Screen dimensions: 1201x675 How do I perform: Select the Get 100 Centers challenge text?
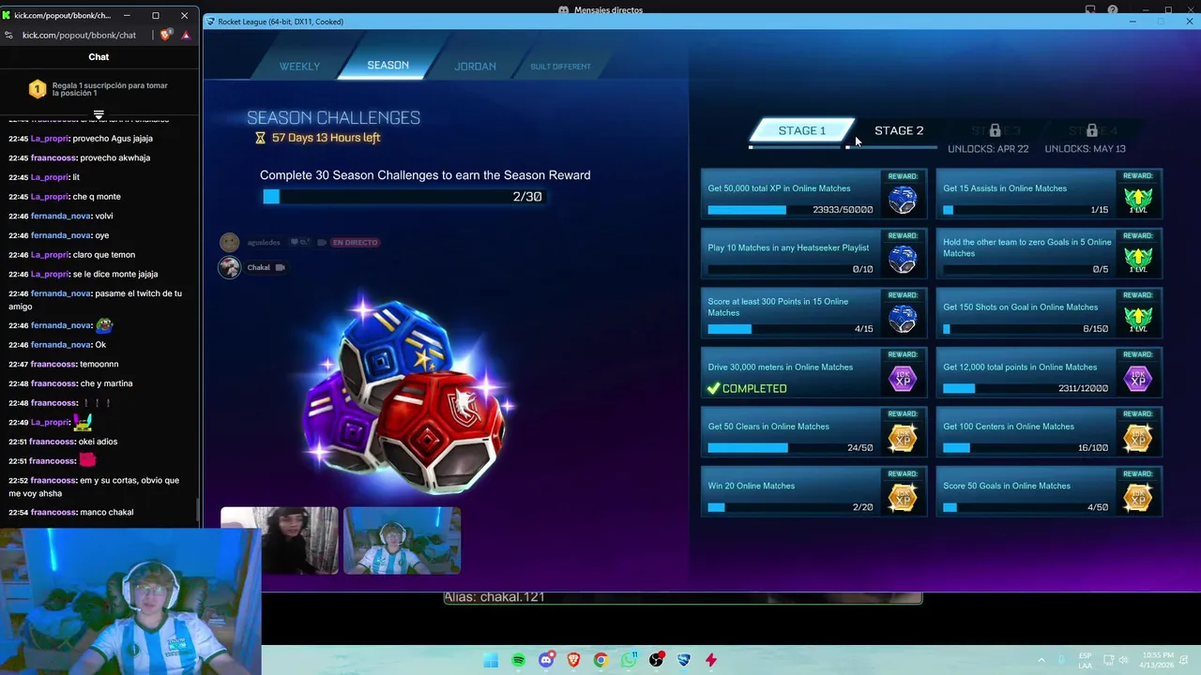click(1009, 427)
